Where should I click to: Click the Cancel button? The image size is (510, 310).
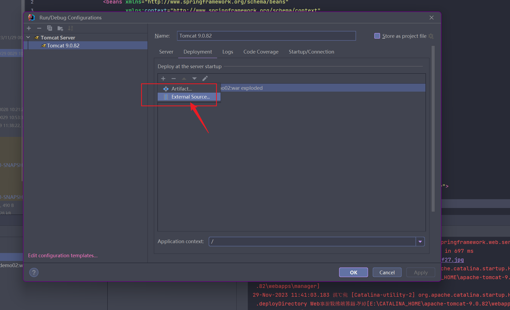point(387,272)
